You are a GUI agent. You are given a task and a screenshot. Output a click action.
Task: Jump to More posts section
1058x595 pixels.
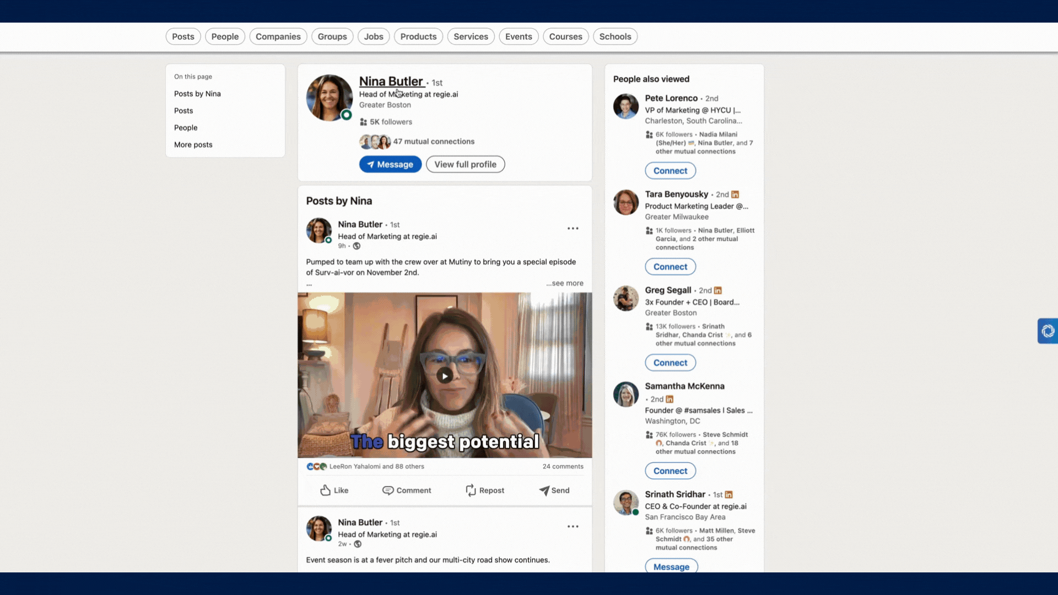193,145
